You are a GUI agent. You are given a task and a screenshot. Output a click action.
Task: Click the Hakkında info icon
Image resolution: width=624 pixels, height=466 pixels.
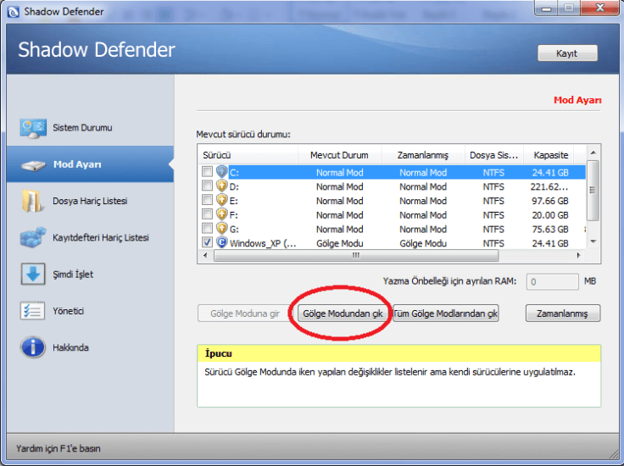(x=32, y=347)
